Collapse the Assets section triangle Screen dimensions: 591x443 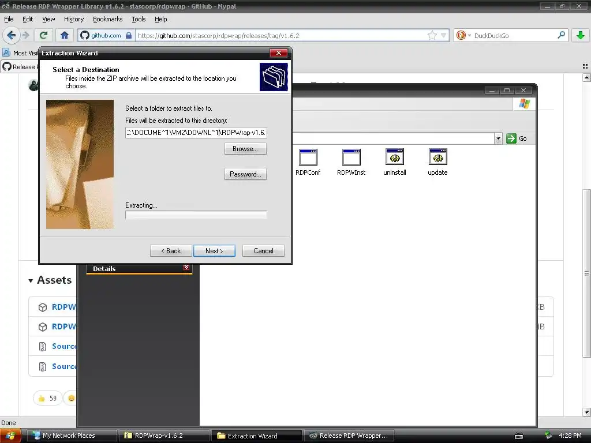[x=31, y=281]
